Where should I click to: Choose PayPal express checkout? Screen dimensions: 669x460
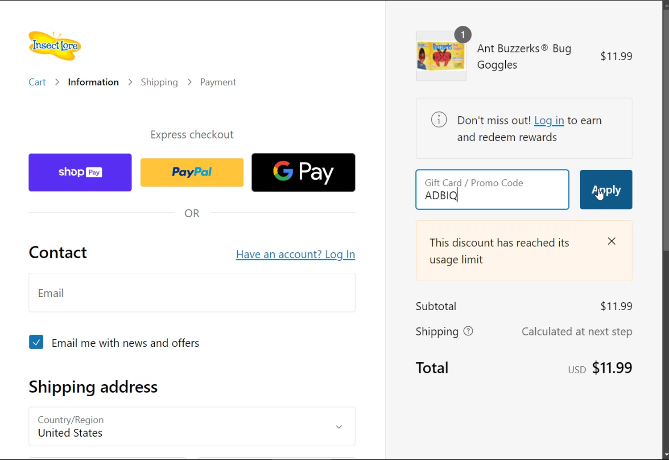[x=192, y=172]
